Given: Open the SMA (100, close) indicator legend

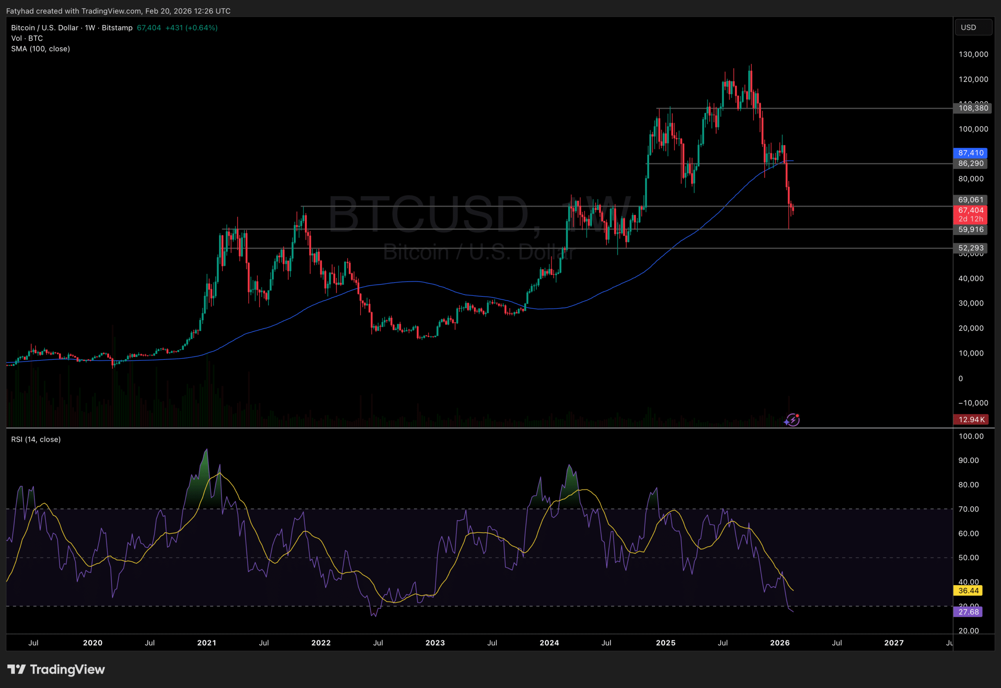Looking at the screenshot, I should (x=41, y=49).
